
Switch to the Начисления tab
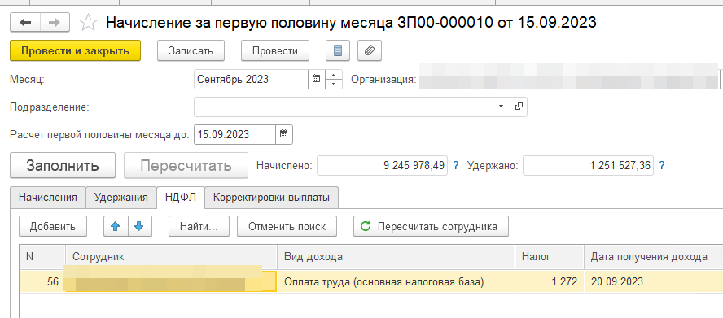[47, 198]
